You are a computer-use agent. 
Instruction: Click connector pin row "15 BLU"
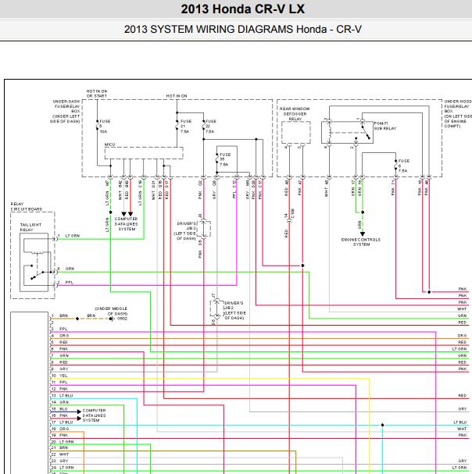point(59,408)
